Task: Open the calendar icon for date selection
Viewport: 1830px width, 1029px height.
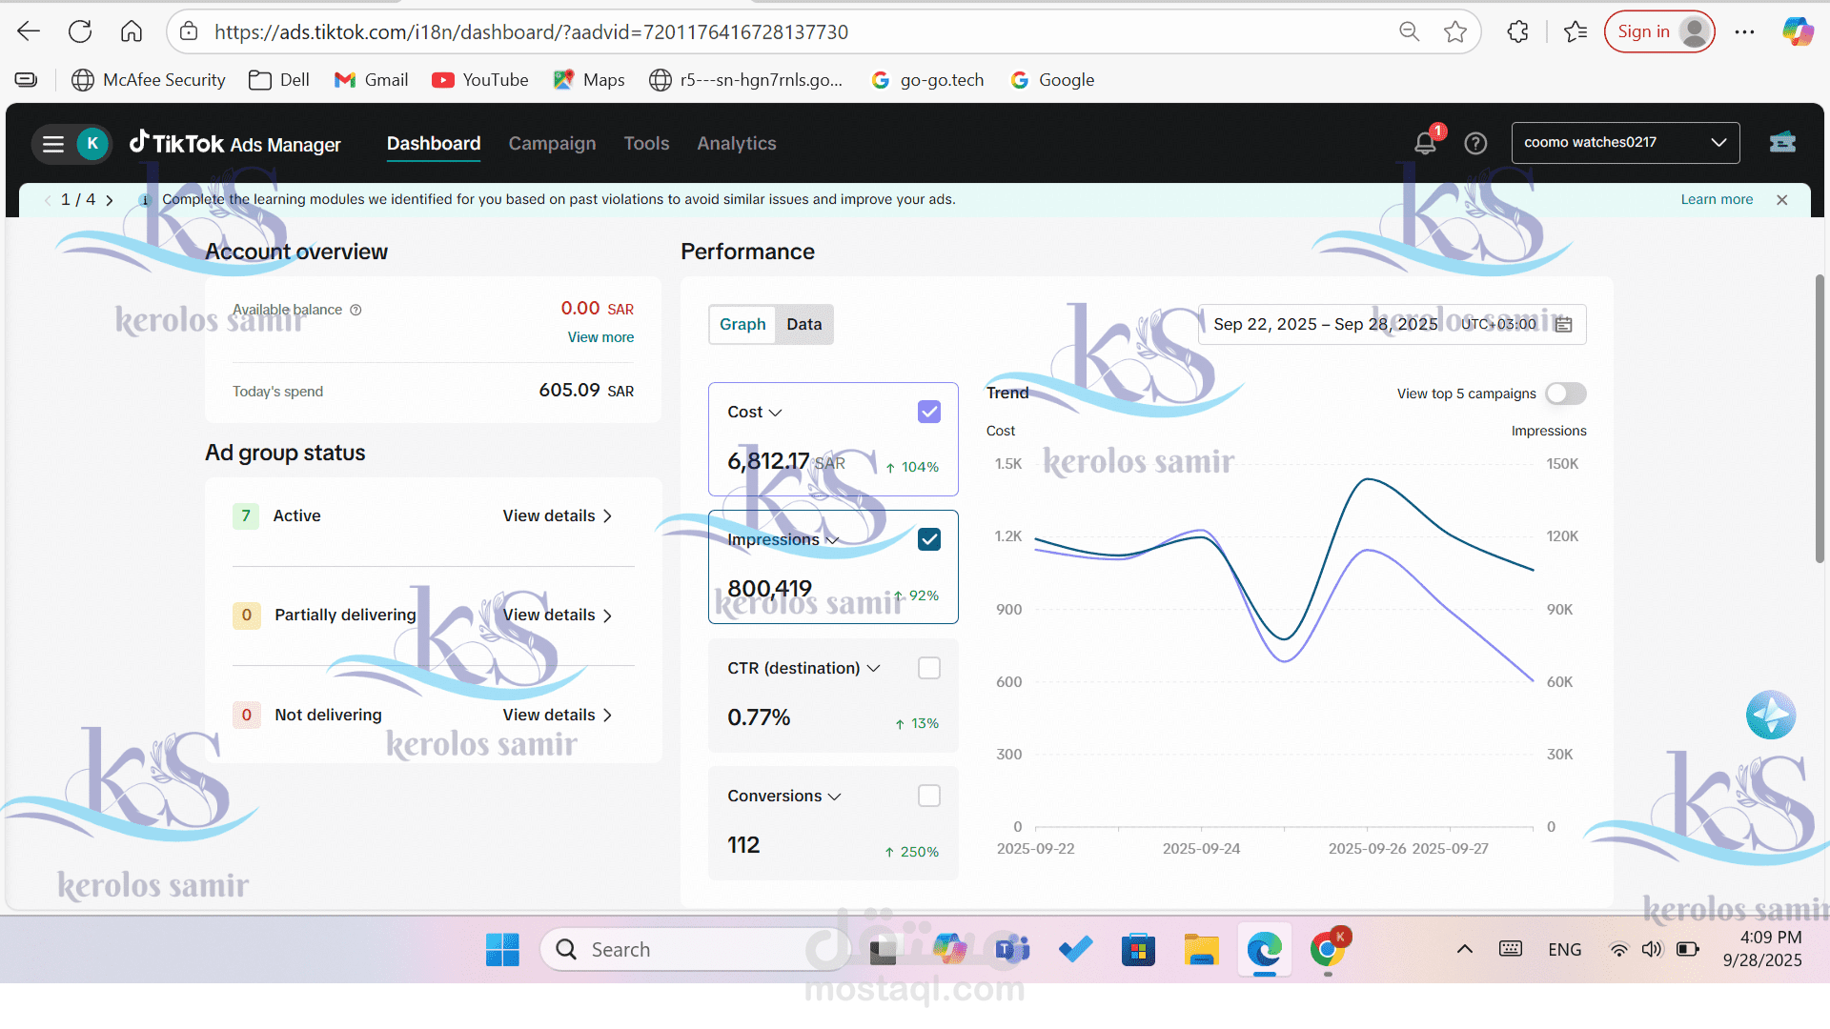Action: coord(1563,325)
